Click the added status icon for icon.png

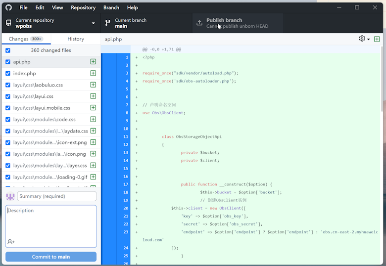(93, 154)
